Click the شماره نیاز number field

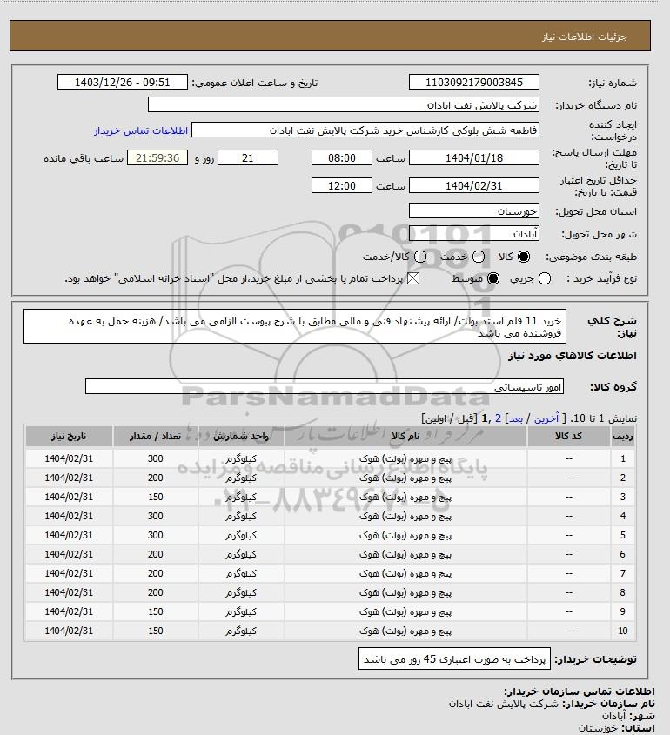(474, 82)
